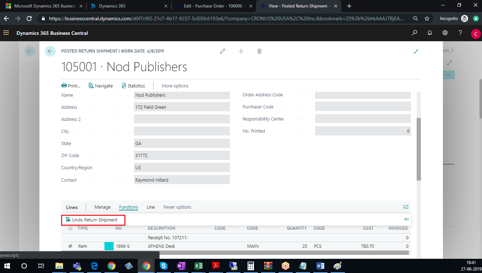This screenshot has height=273, width=482.
Task: Click the pencil edit icon
Action: (x=223, y=51)
